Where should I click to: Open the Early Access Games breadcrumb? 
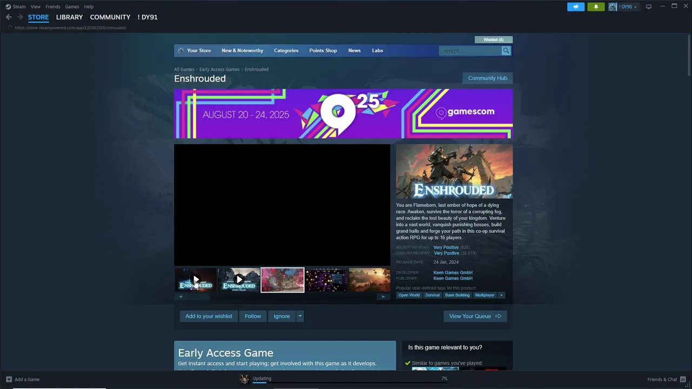click(219, 69)
